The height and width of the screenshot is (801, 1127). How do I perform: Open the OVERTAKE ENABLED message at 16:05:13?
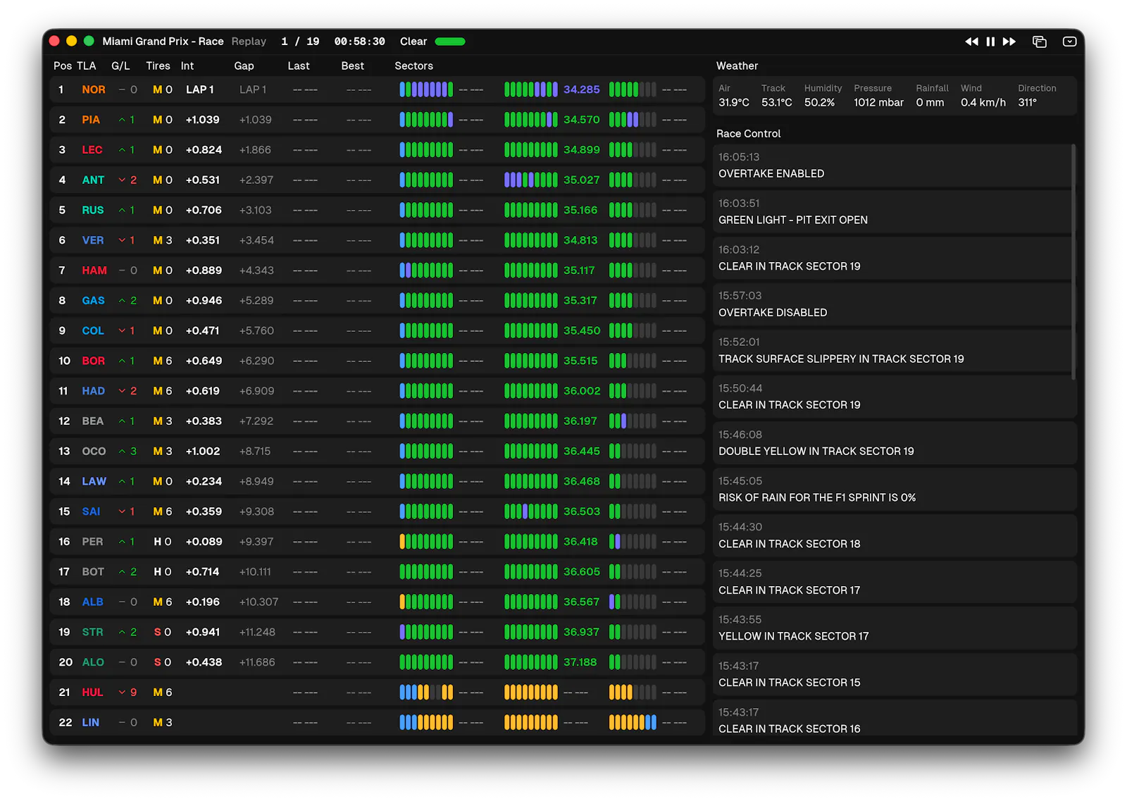[x=893, y=166]
